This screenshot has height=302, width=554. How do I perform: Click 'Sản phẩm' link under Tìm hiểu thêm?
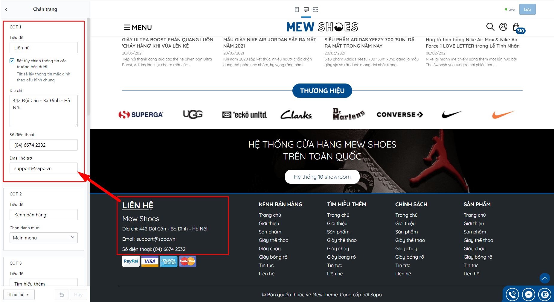(x=338, y=232)
